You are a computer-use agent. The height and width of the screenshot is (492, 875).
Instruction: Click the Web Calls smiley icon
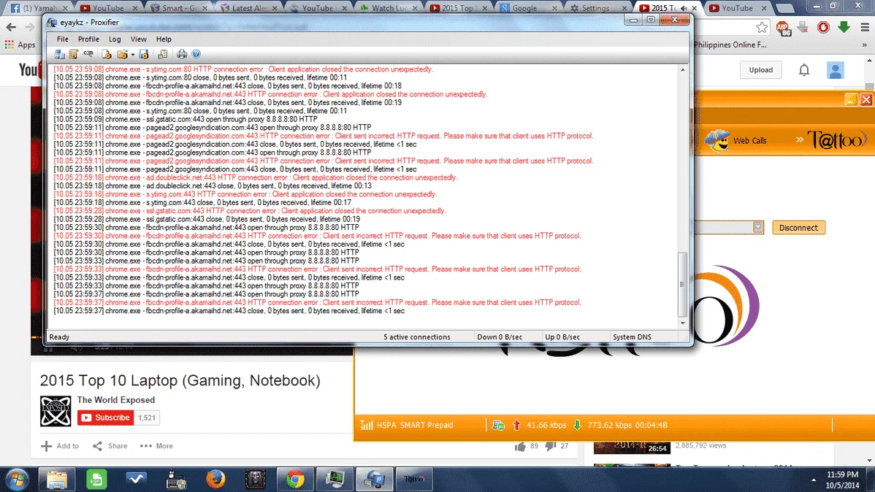717,140
